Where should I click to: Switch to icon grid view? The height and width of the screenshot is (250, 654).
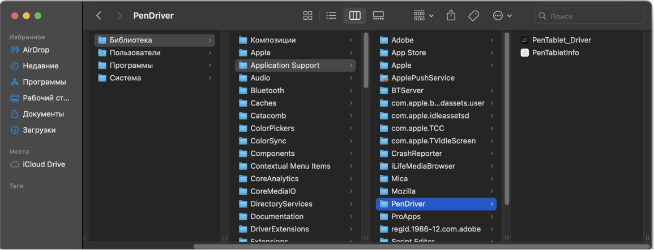coord(308,16)
